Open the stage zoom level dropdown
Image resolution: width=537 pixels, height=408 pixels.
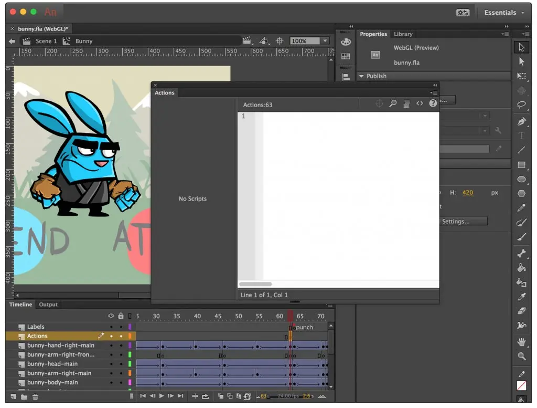tap(324, 40)
